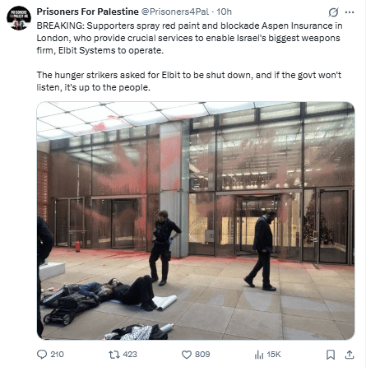Image resolution: width=366 pixels, height=367 pixels.
Task: Click the repost arrows icon
Action: coord(114,355)
